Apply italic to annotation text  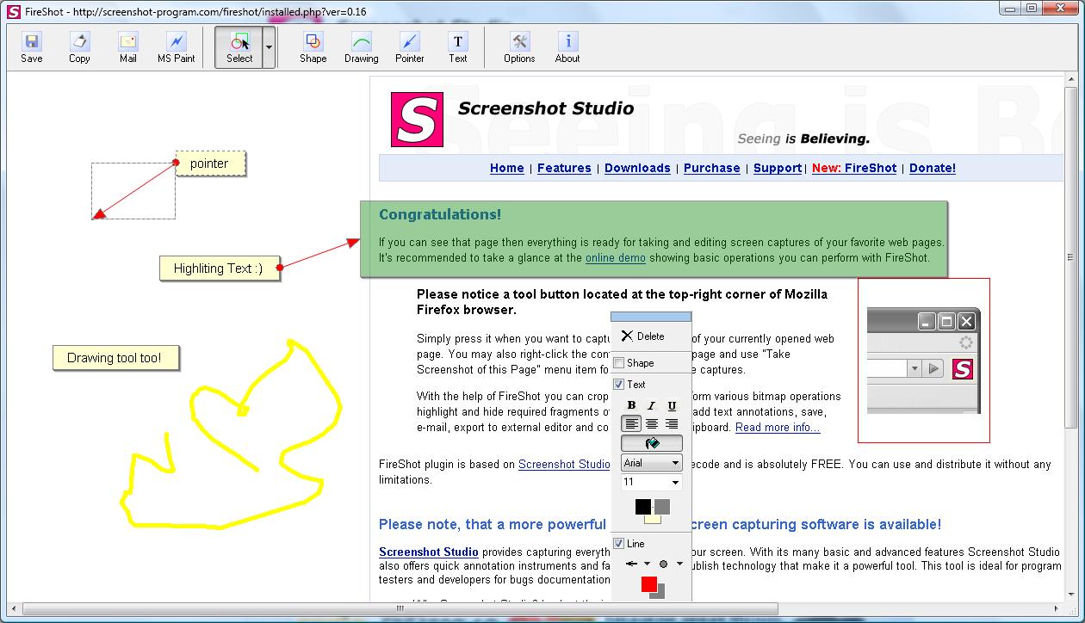tap(651, 405)
